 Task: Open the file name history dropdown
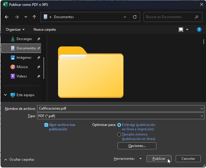[202, 108]
